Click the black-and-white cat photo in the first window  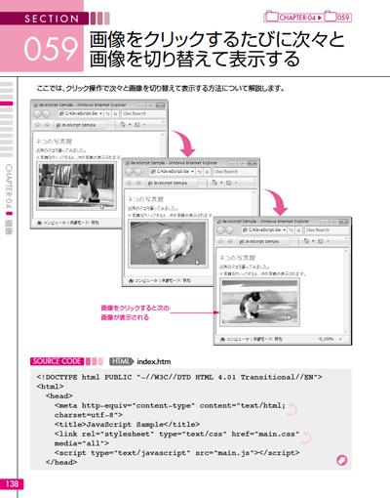tap(77, 186)
